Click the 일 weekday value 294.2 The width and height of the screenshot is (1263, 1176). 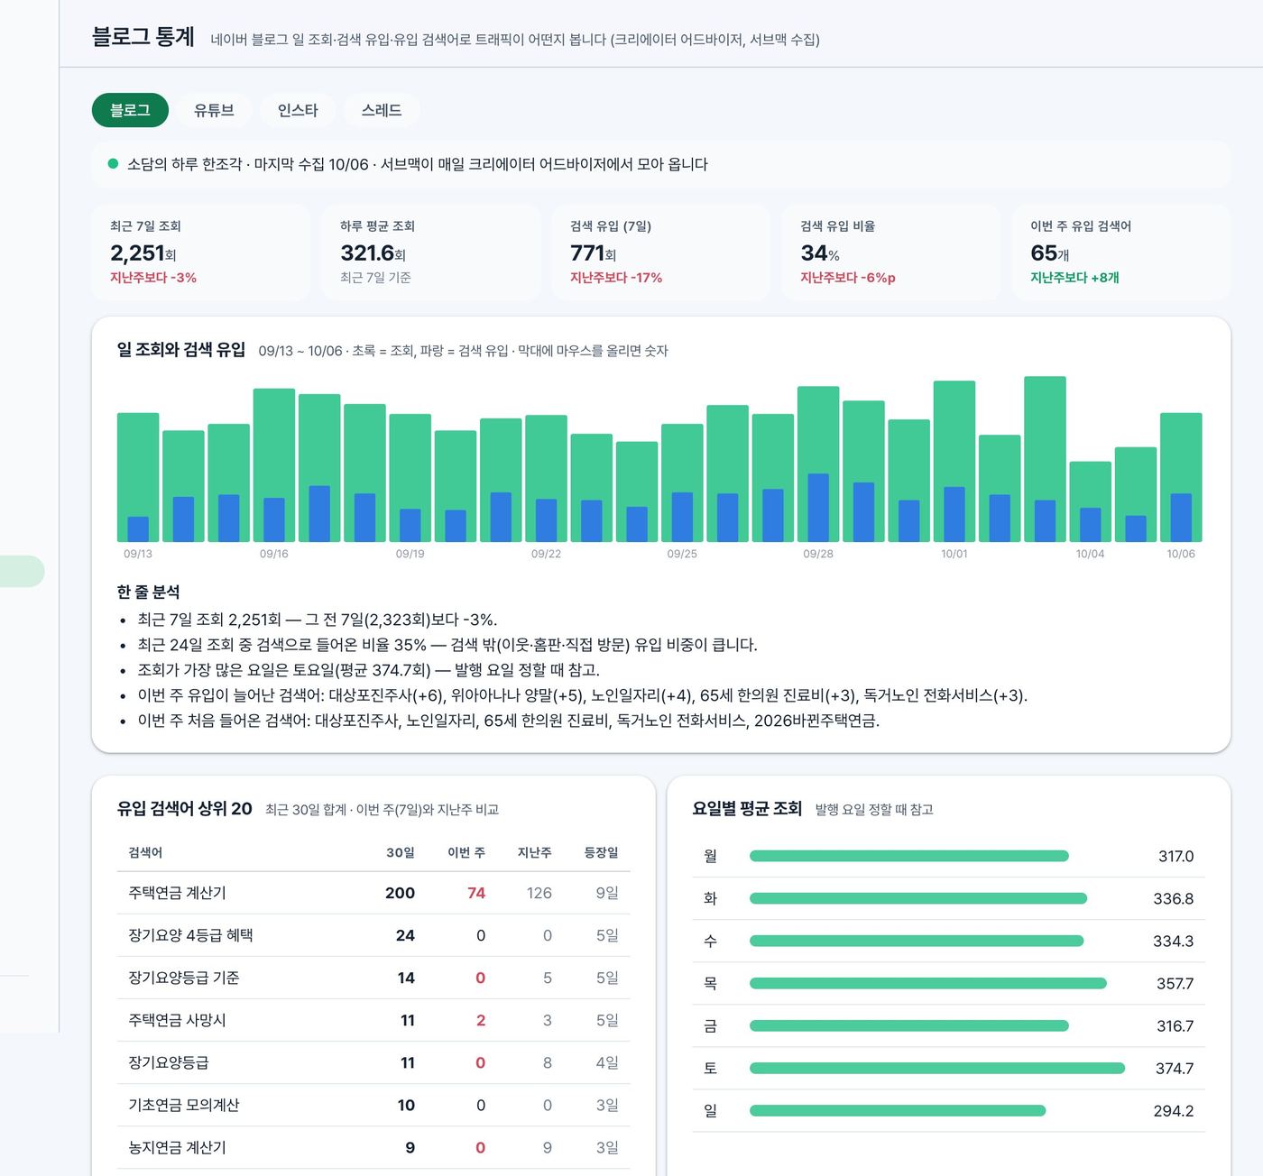pyautogui.click(x=1173, y=1110)
